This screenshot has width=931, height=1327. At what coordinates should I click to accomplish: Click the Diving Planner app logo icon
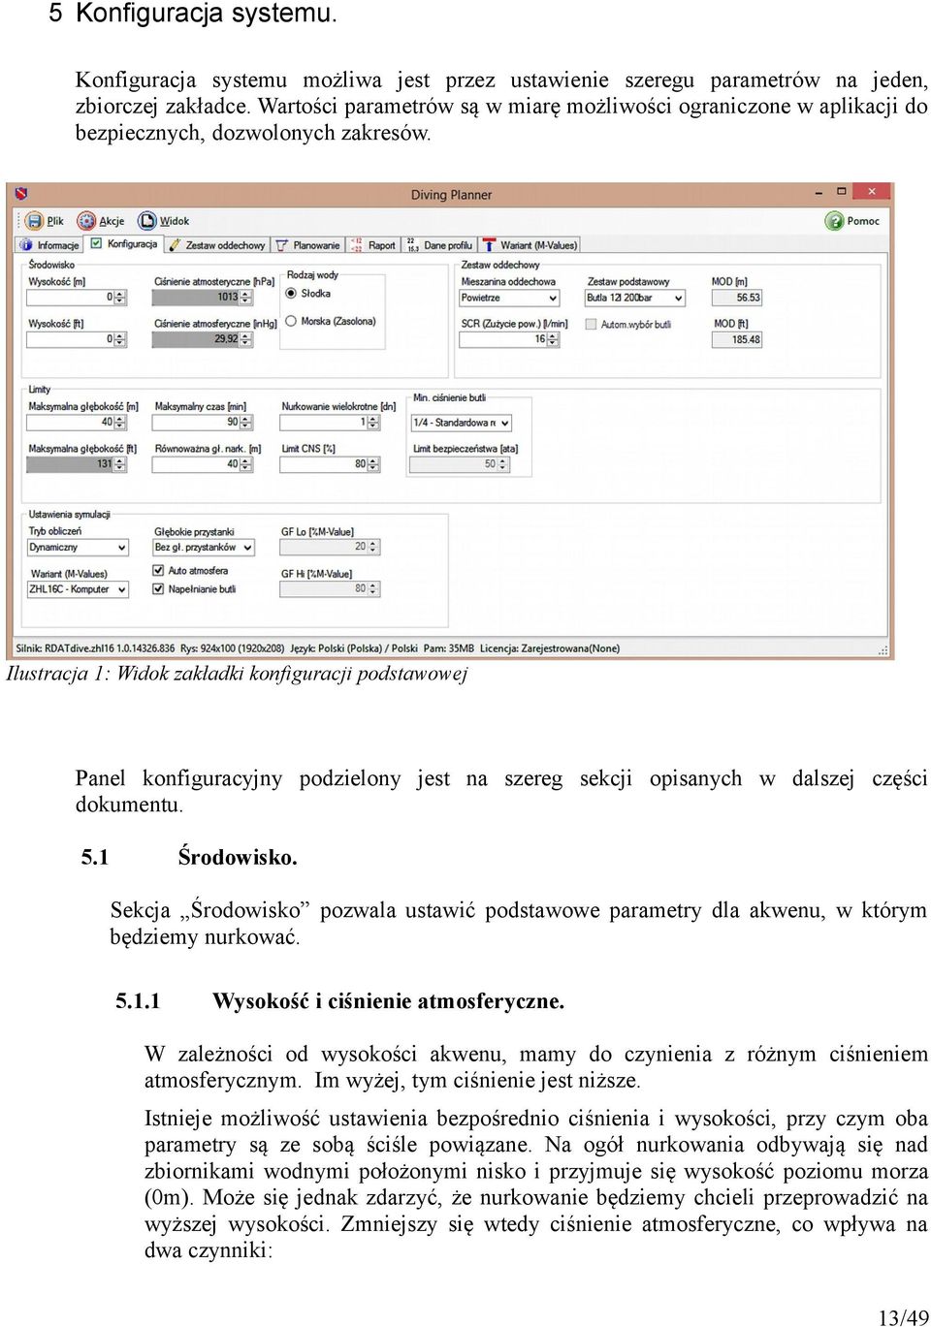(x=21, y=195)
